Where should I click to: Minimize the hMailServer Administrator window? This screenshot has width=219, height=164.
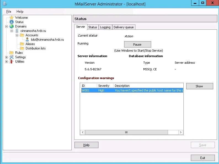(x=195, y=3)
